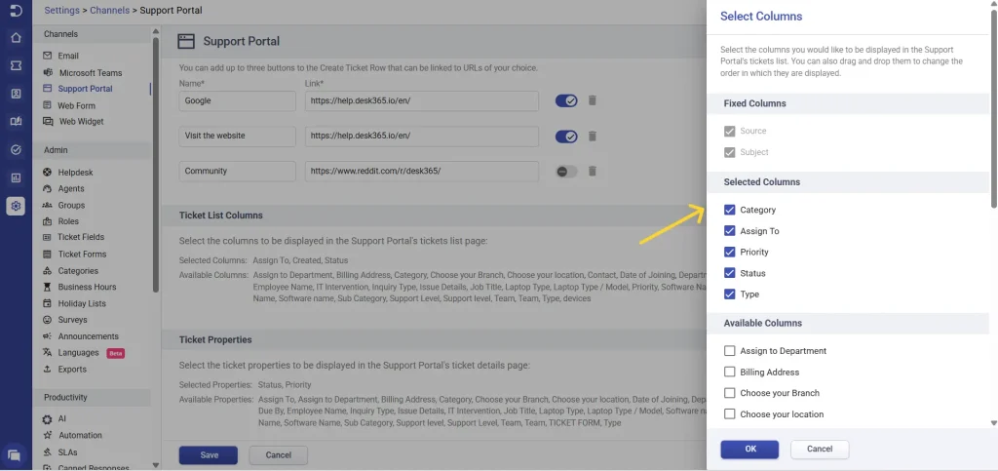The image size is (998, 471).
Task: Uncheck the Priority column checkbox
Action: pos(729,252)
